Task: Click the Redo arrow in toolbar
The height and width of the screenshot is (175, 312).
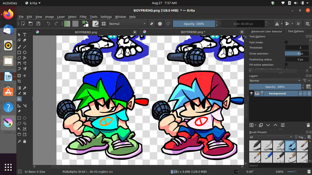Action: click(x=56, y=24)
